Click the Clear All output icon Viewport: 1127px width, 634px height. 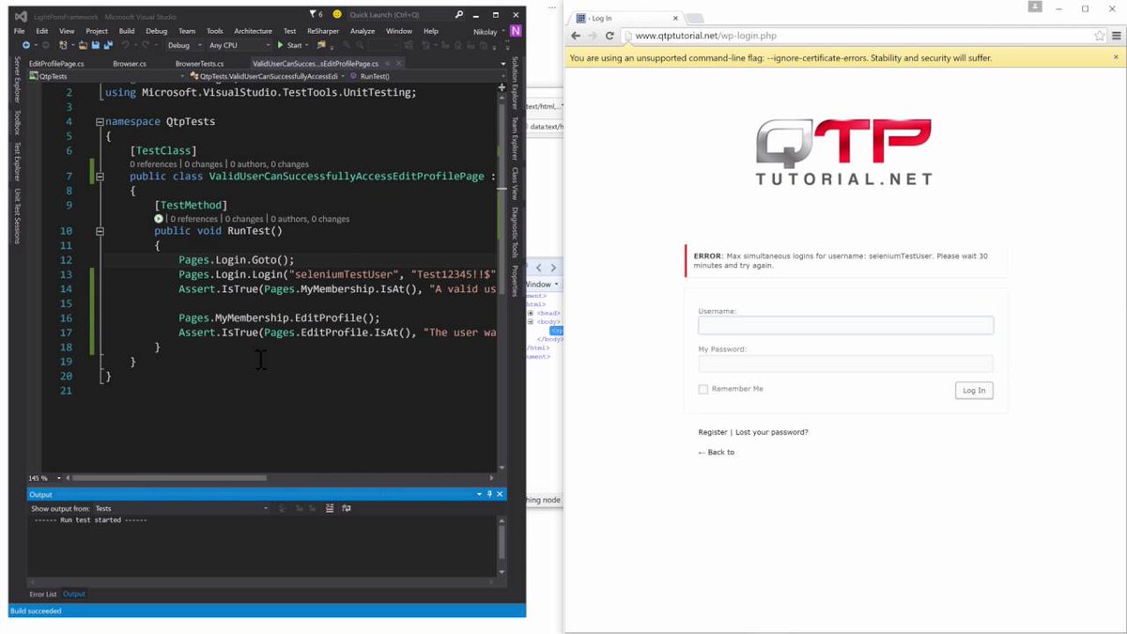[x=330, y=508]
